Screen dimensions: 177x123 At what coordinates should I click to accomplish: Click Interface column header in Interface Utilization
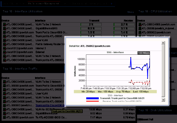coord(40,21)
